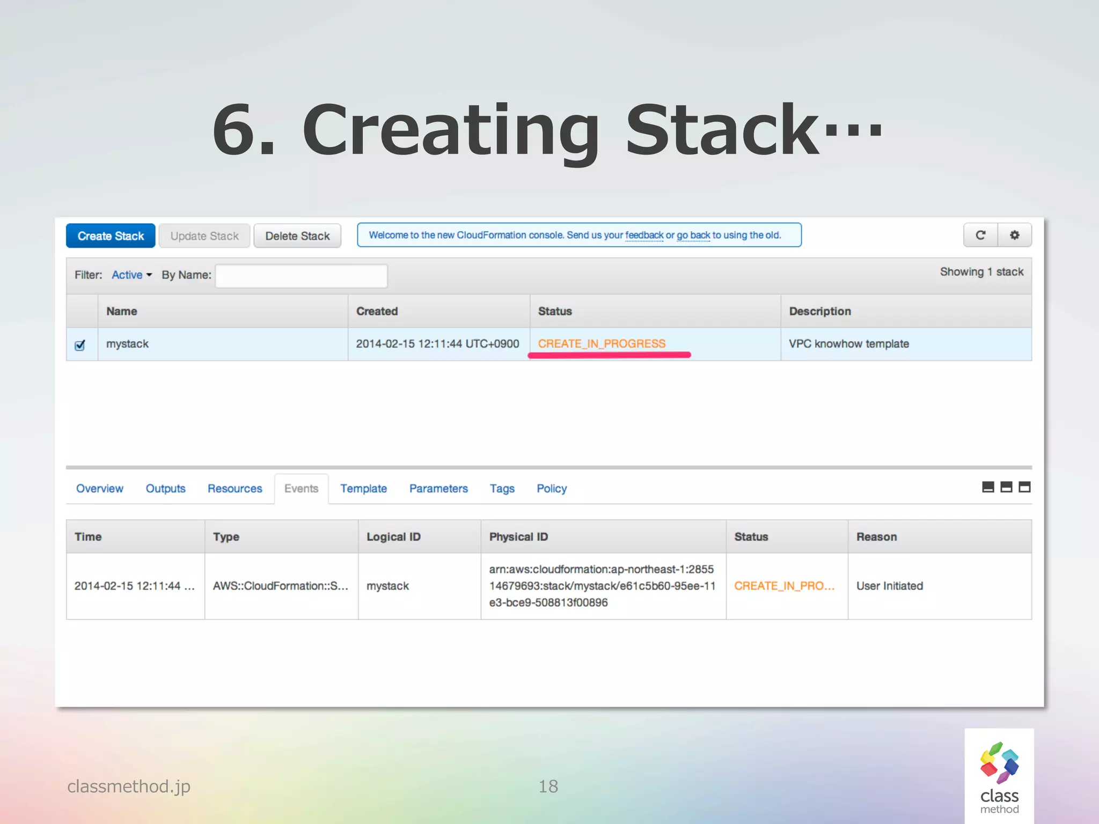Open the Template tab
Screen dimensions: 1099x824
pyautogui.click(x=363, y=489)
